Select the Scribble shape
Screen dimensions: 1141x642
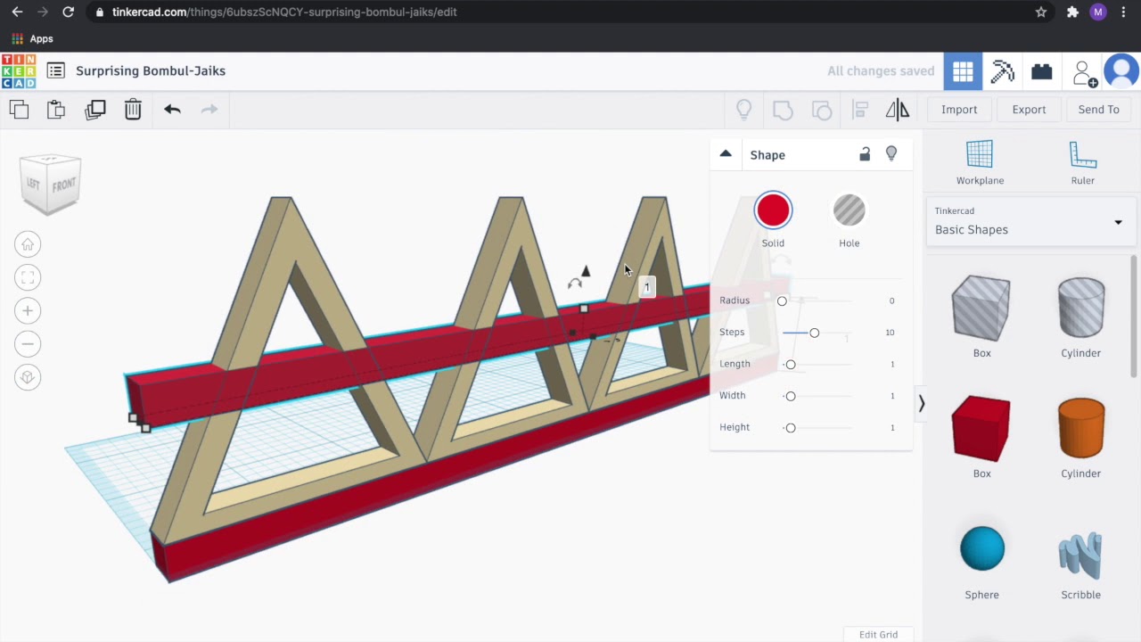click(x=1080, y=555)
